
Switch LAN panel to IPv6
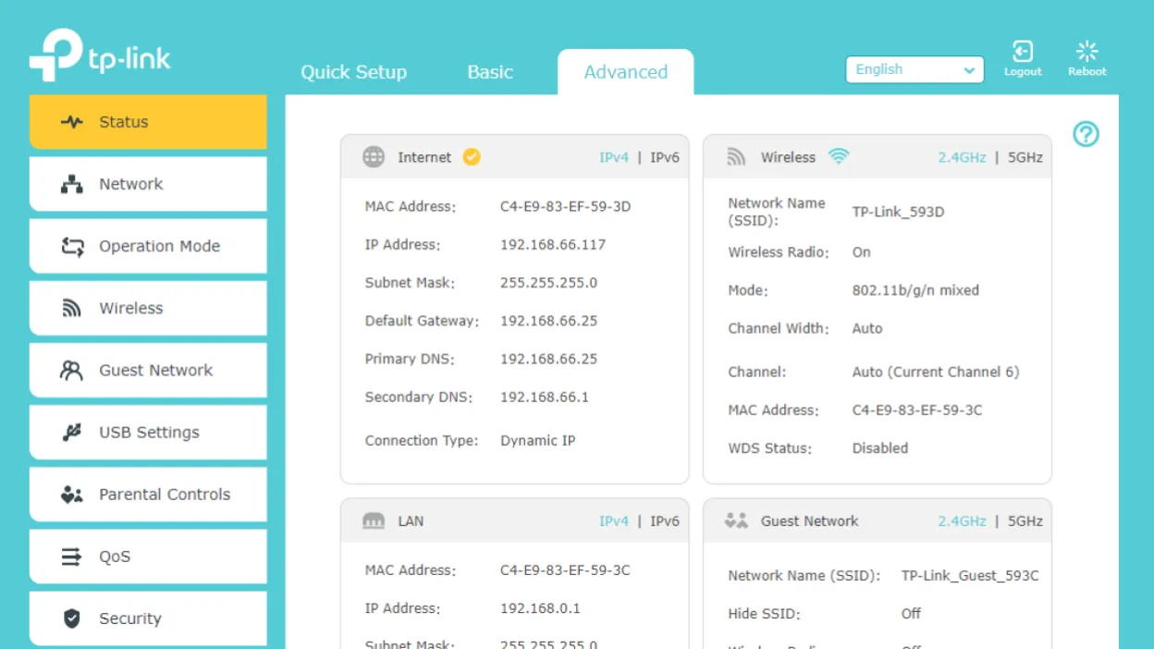pos(664,521)
